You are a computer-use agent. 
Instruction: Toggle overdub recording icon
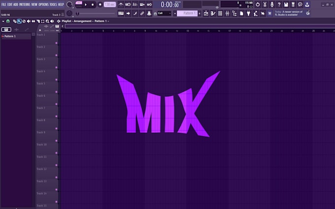(x=142, y=4)
